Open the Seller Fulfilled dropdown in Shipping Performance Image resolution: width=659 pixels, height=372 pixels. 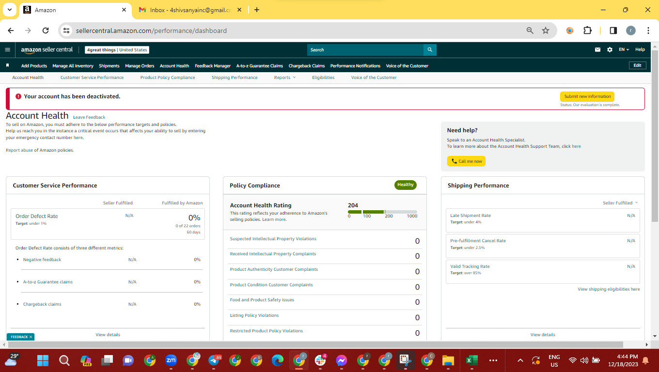[x=620, y=203]
